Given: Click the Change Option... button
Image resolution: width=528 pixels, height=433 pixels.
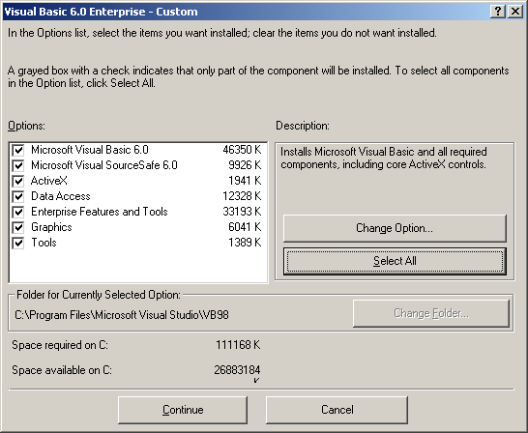Looking at the screenshot, I should tap(395, 228).
